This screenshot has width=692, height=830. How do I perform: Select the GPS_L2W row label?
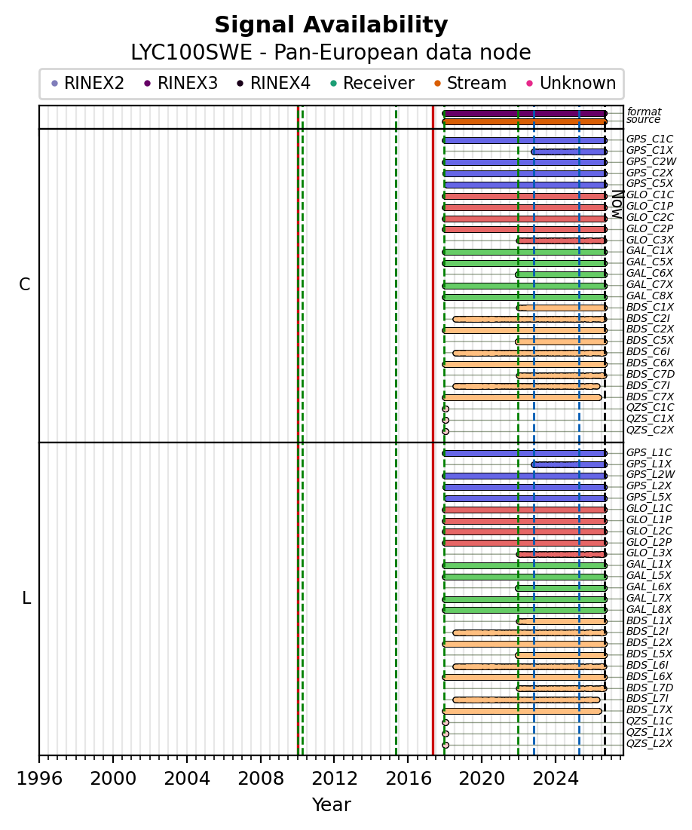click(651, 475)
